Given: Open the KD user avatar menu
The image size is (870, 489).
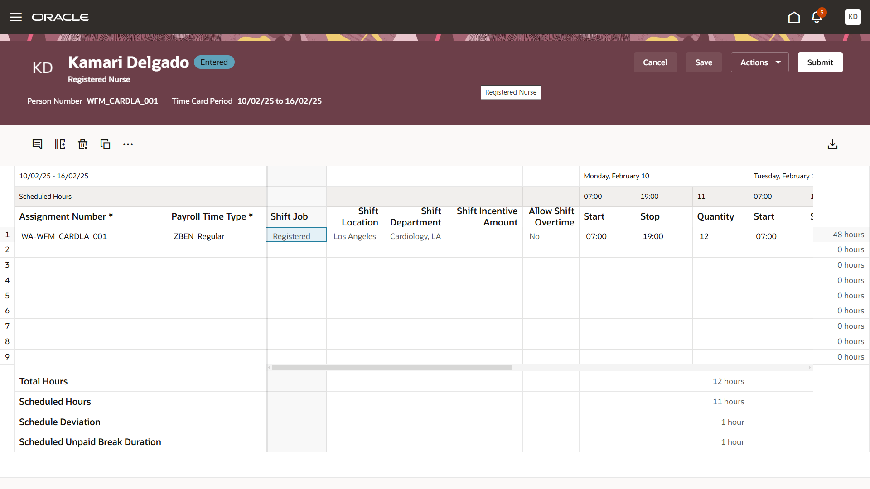Looking at the screenshot, I should (x=852, y=17).
